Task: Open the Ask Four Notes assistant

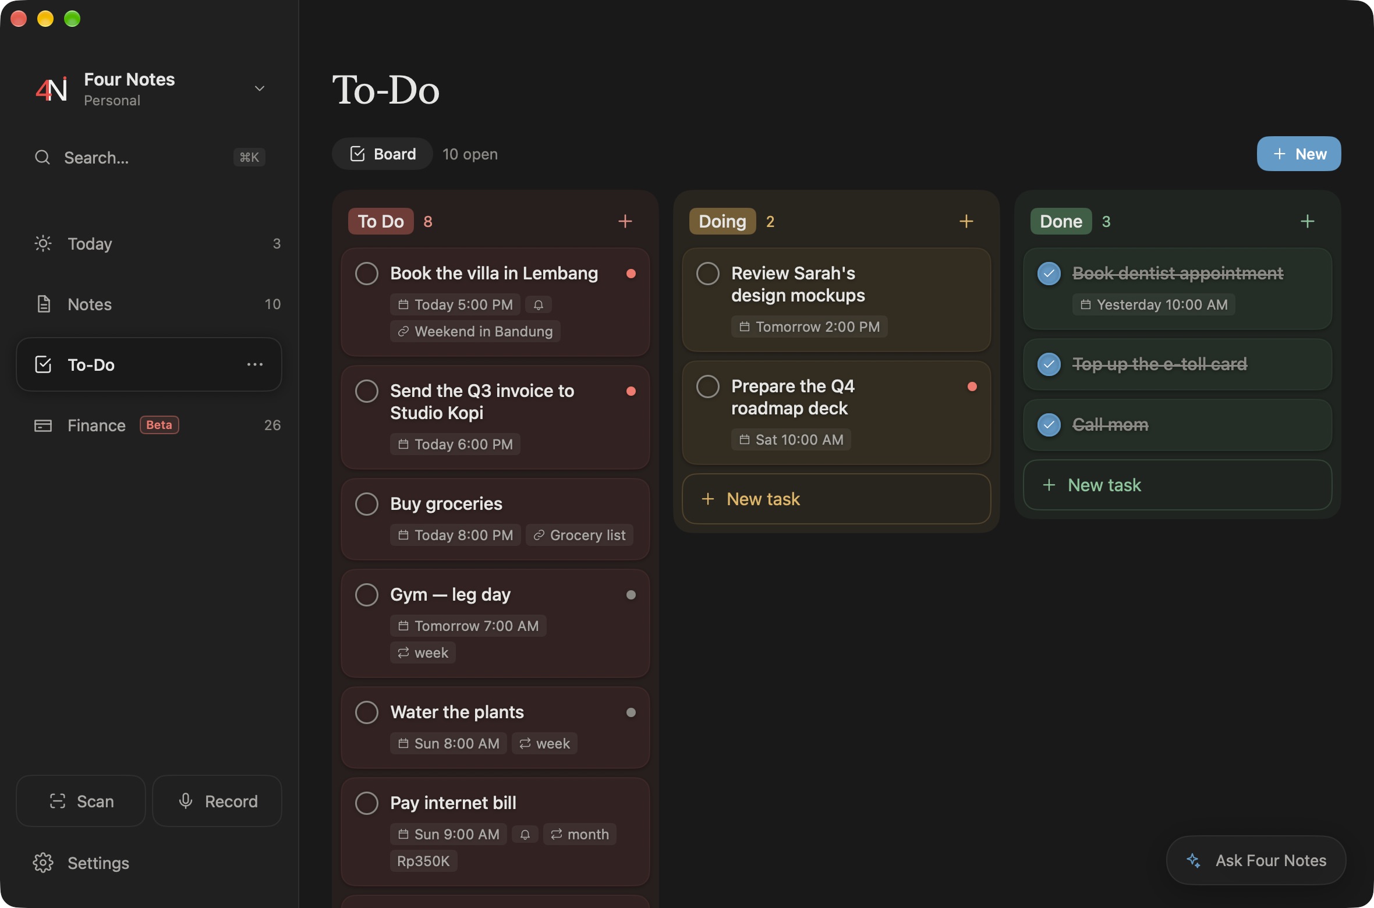Action: tap(1256, 860)
